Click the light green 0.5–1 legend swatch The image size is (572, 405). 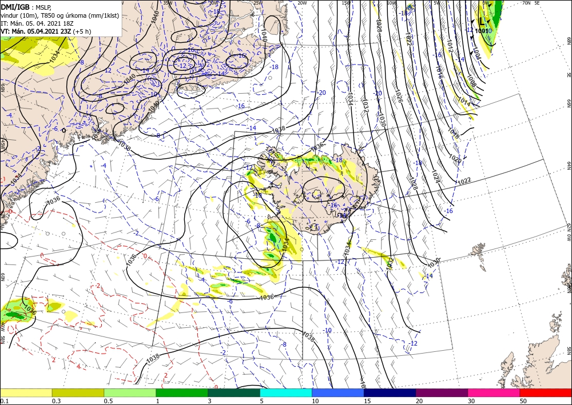(130, 392)
